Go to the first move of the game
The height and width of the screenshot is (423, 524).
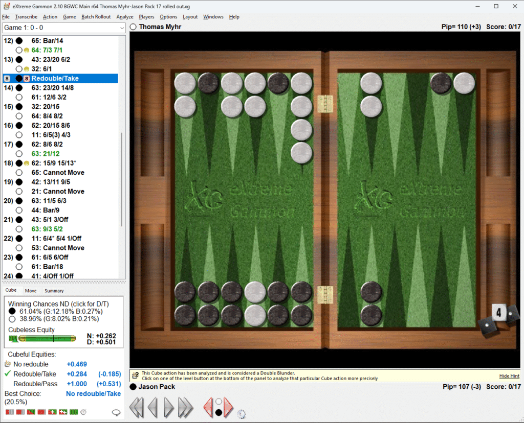[x=136, y=407]
